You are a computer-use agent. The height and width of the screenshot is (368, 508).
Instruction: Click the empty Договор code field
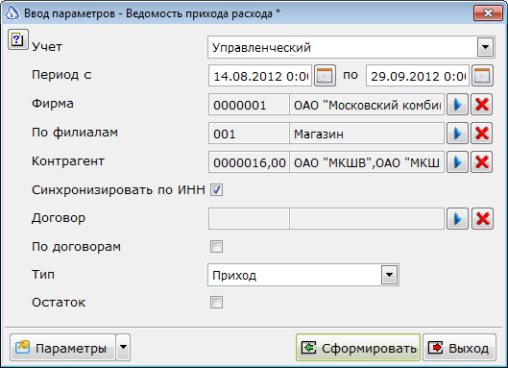(249, 219)
